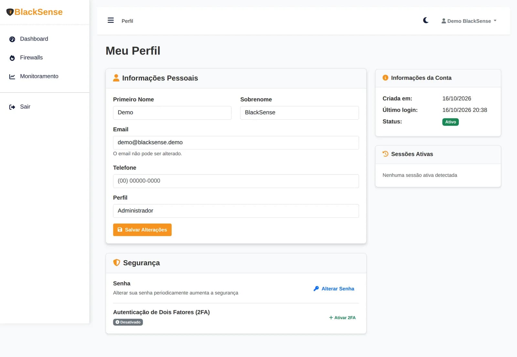Click Salvar Alterações button
The width and height of the screenshot is (517, 357).
click(142, 230)
